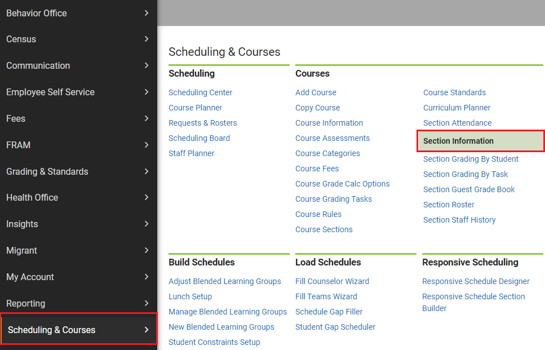This screenshot has width=545, height=350.
Task: Expand the Fees chevron arrow
Action: pyautogui.click(x=147, y=118)
